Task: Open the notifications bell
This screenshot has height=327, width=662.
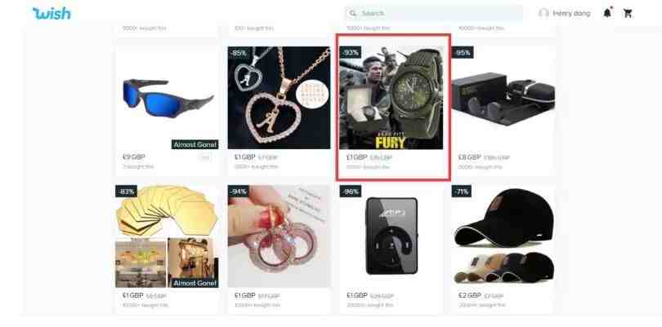Action: (607, 13)
